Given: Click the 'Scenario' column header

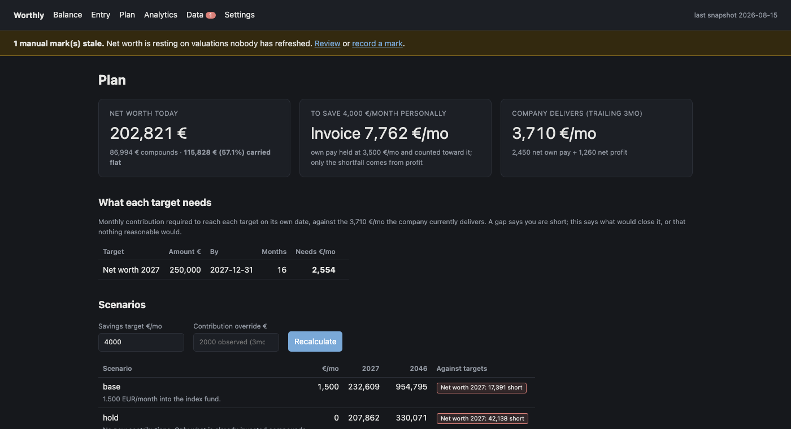Looking at the screenshot, I should tap(118, 369).
